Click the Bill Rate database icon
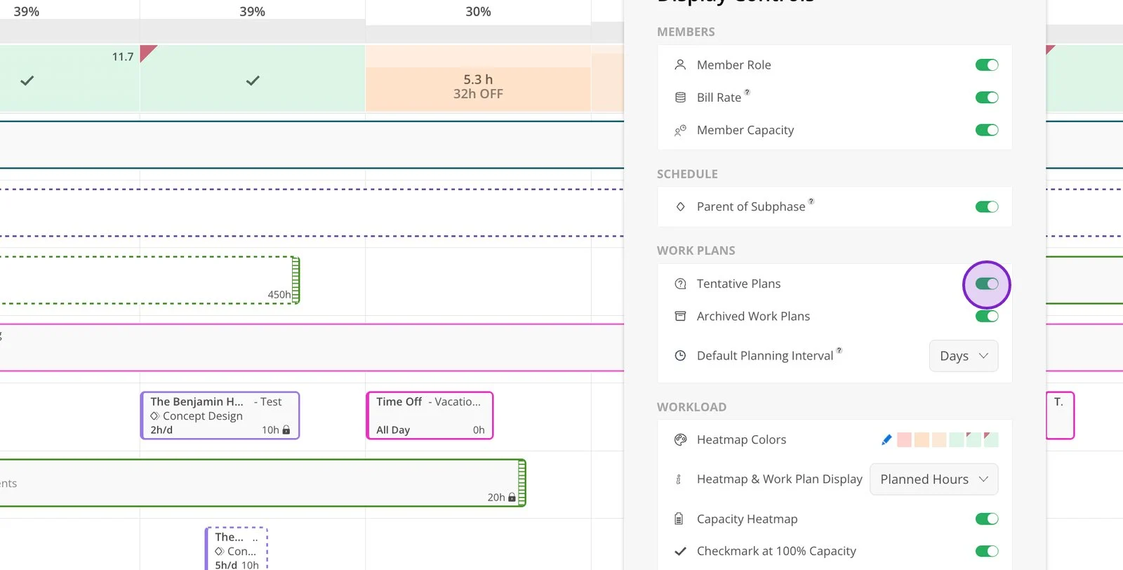 tap(680, 98)
